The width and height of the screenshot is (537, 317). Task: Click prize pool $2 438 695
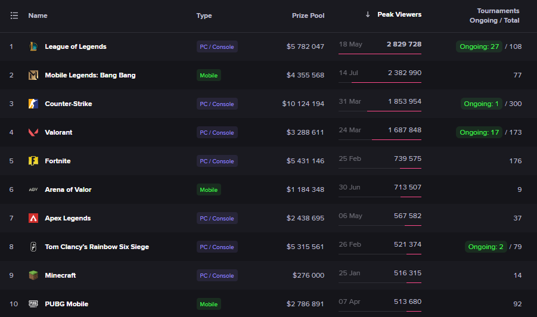point(305,218)
